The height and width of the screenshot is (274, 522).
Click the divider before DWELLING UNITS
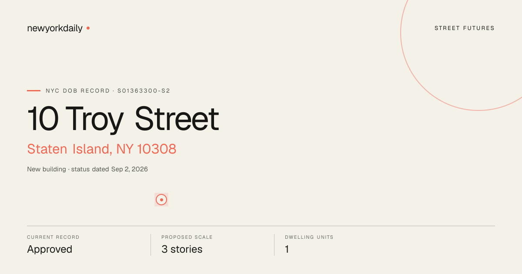274,245
